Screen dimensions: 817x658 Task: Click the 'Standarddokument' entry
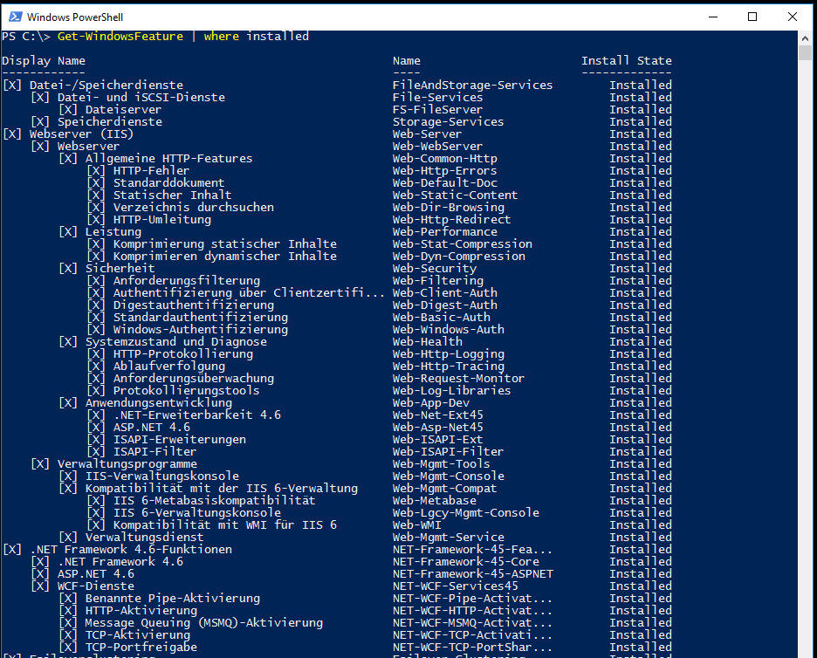click(168, 183)
